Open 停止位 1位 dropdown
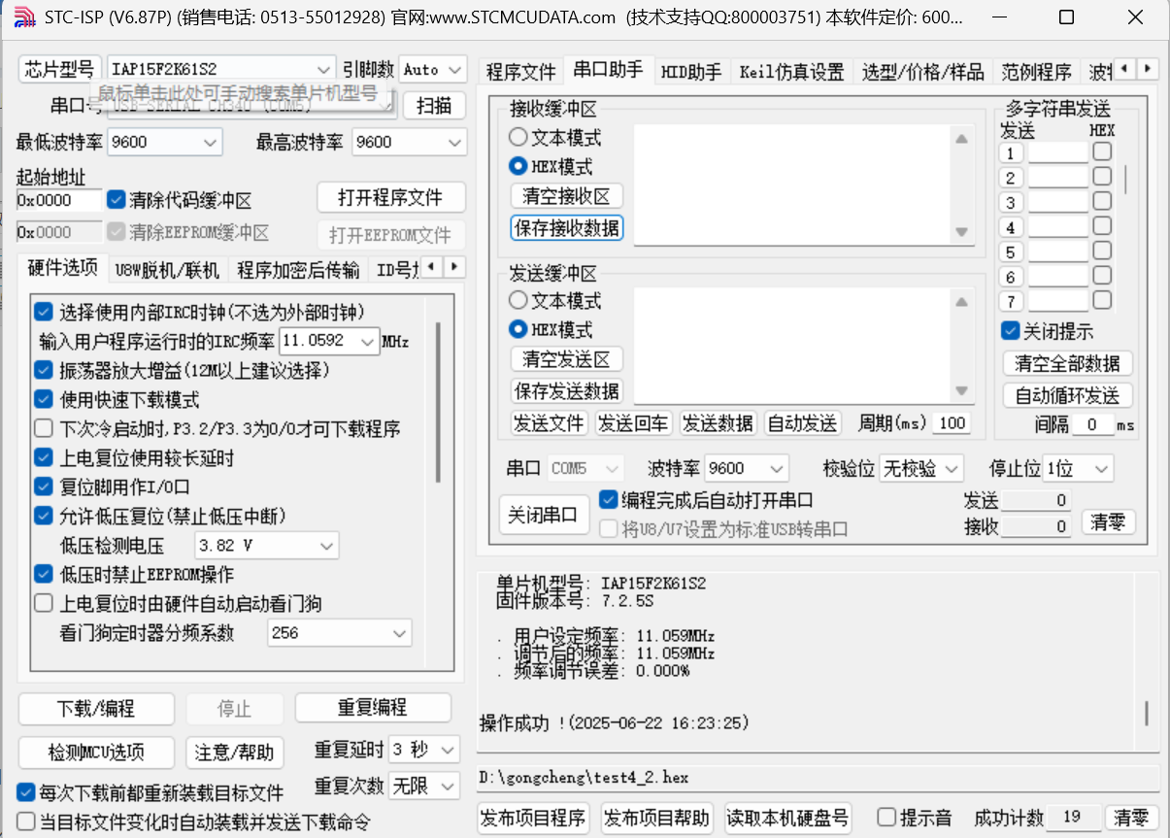The height and width of the screenshot is (838, 1170). [1078, 468]
